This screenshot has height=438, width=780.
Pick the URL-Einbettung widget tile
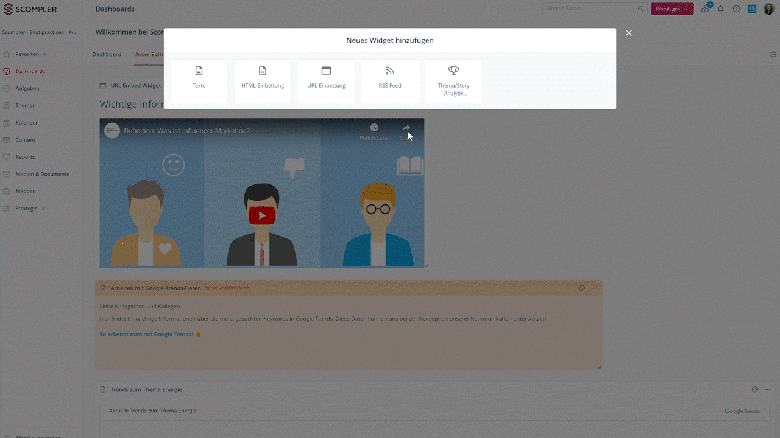click(326, 81)
